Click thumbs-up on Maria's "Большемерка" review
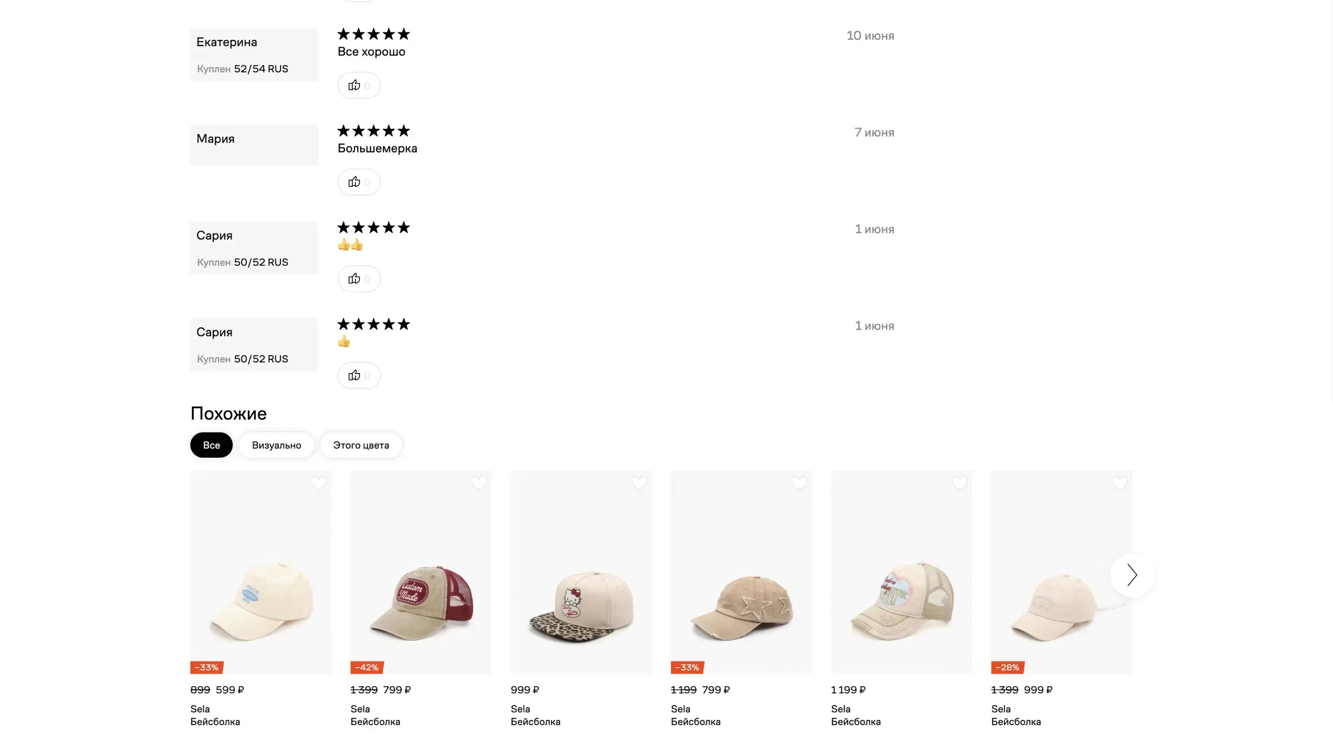This screenshot has height=749, width=1333. click(x=359, y=182)
